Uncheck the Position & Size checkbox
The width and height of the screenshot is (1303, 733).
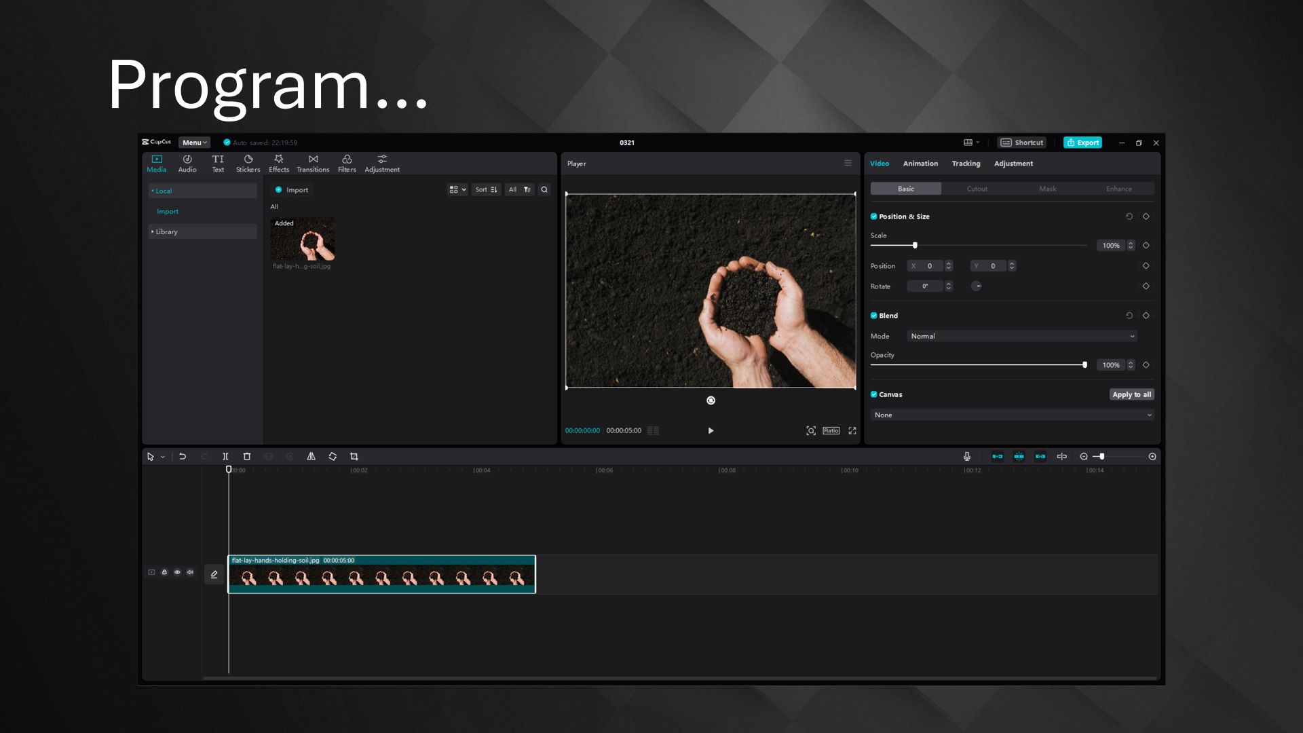(x=873, y=217)
